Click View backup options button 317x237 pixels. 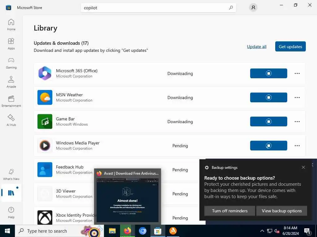282,211
